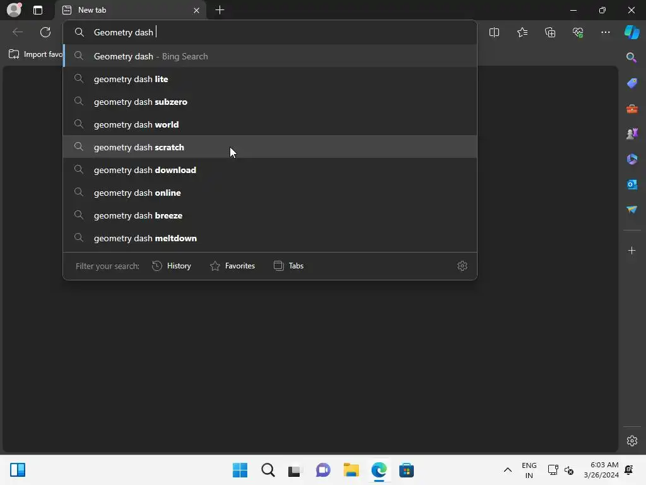646x485 pixels.
Task: Open clock showing 6:03 AM
Action: click(601, 470)
